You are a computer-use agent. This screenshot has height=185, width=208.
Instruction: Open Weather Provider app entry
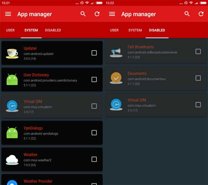[x=52, y=180]
